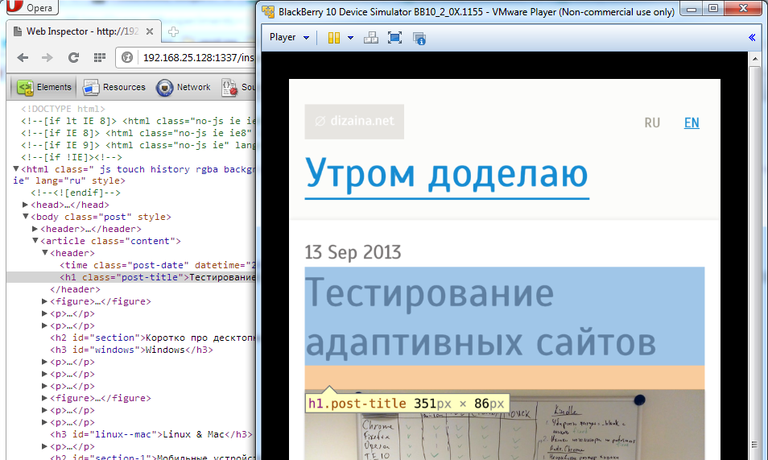The height and width of the screenshot is (460, 768).
Task: Switch to the Resources panel
Action: (114, 87)
